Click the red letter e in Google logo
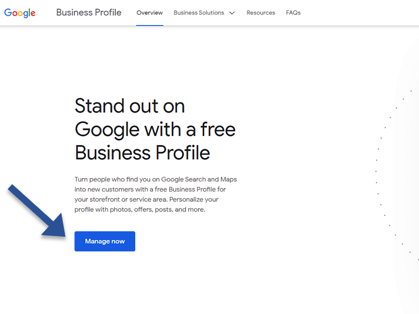Image resolution: width=419 pixels, height=314 pixels. point(34,13)
